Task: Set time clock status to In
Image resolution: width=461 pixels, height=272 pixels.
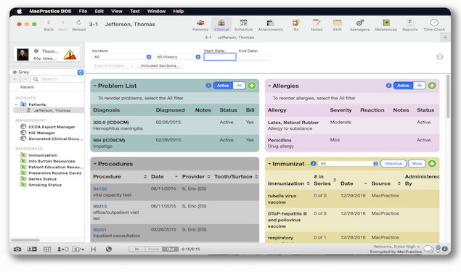Action: pyautogui.click(x=136, y=249)
